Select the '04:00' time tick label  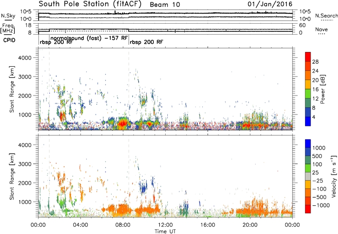80,225
